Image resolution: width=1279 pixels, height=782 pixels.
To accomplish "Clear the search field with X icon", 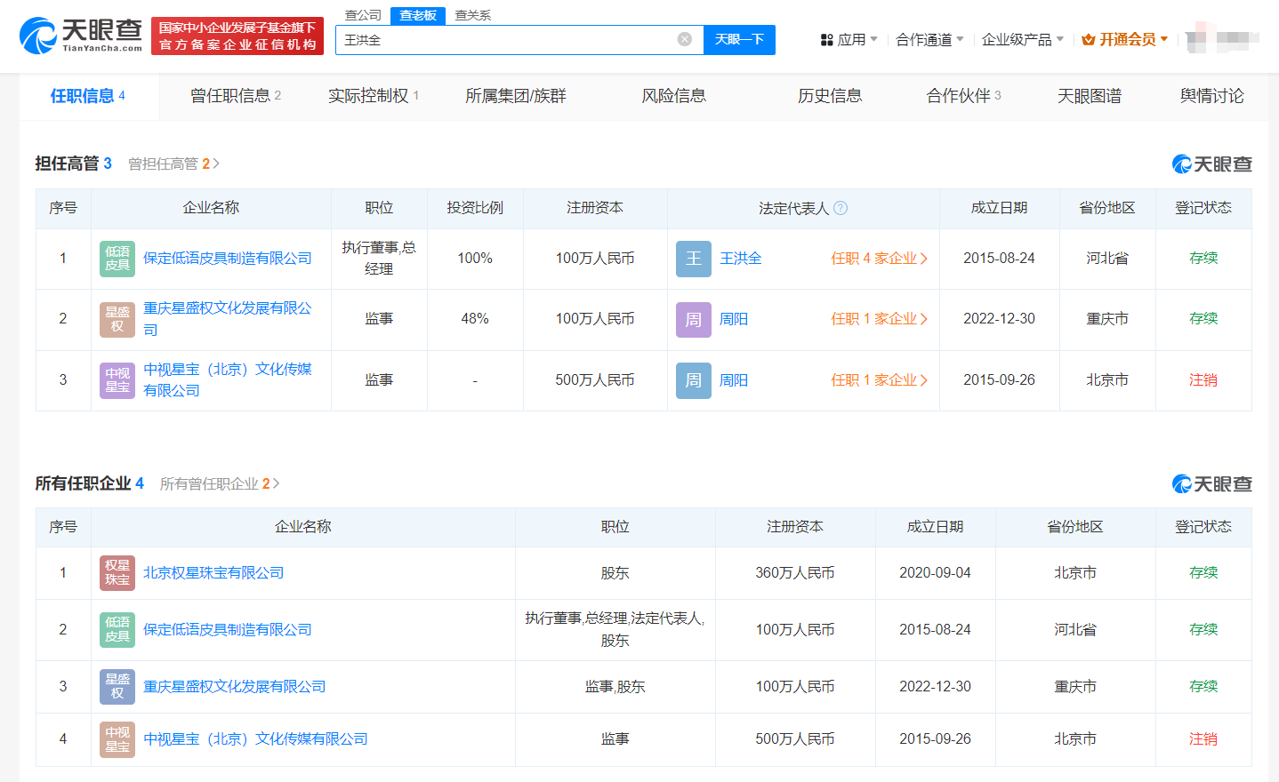I will [684, 39].
